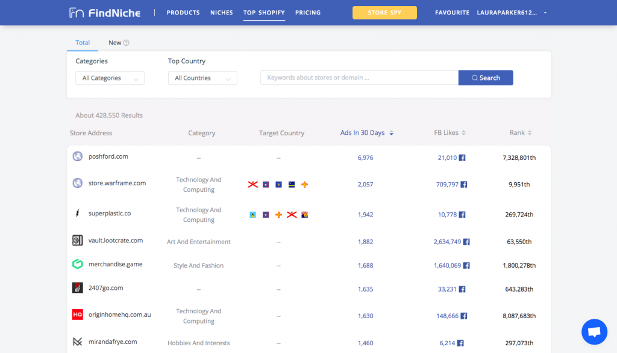Click 1,942 ads count for superplastic.co
Image resolution: width=617 pixels, height=353 pixels.
(365, 215)
